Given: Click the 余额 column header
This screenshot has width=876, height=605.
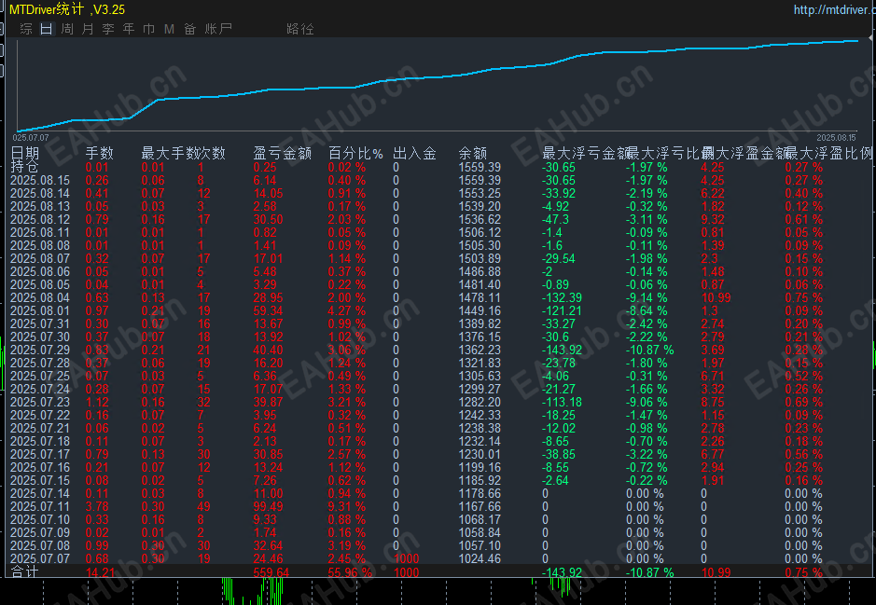Looking at the screenshot, I should click(473, 153).
